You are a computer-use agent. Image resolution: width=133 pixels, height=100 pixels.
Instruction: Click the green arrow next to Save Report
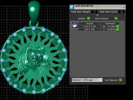(116, 18)
